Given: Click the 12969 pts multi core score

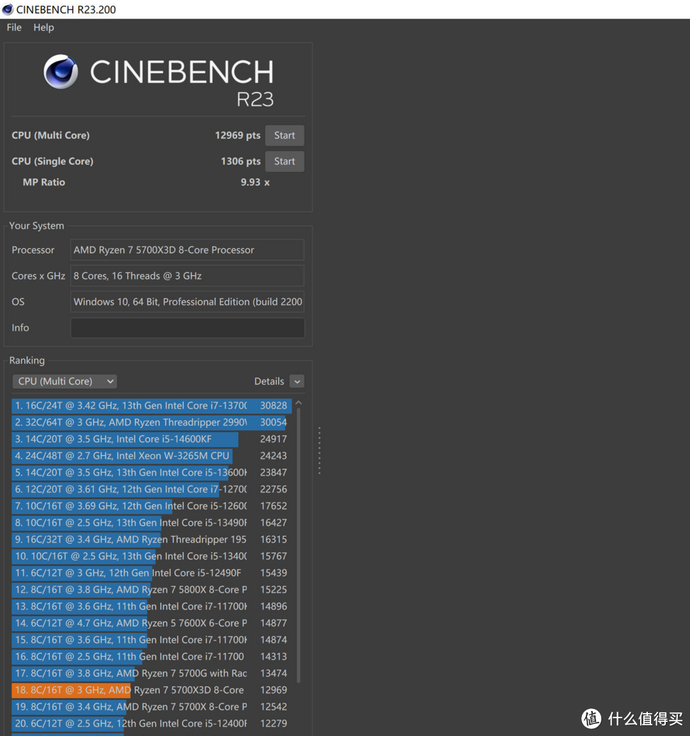Looking at the screenshot, I should pos(238,135).
